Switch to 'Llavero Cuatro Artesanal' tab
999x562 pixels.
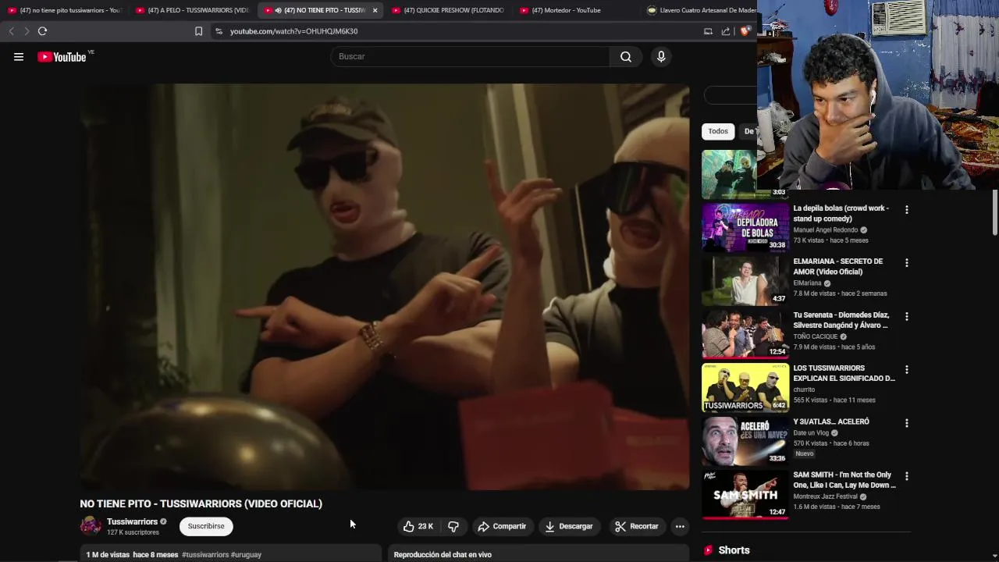pos(699,10)
